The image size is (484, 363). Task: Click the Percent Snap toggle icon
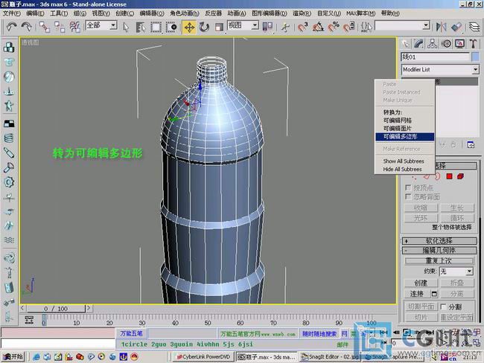[x=334, y=27]
